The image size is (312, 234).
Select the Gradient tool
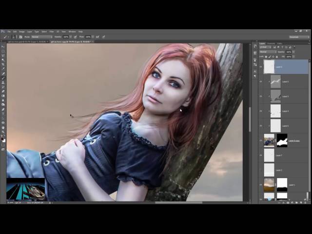pyautogui.click(x=3, y=96)
